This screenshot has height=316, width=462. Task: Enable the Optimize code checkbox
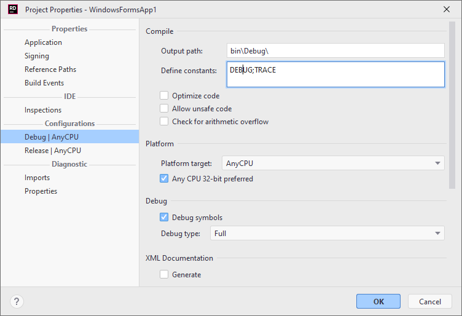pyautogui.click(x=164, y=95)
